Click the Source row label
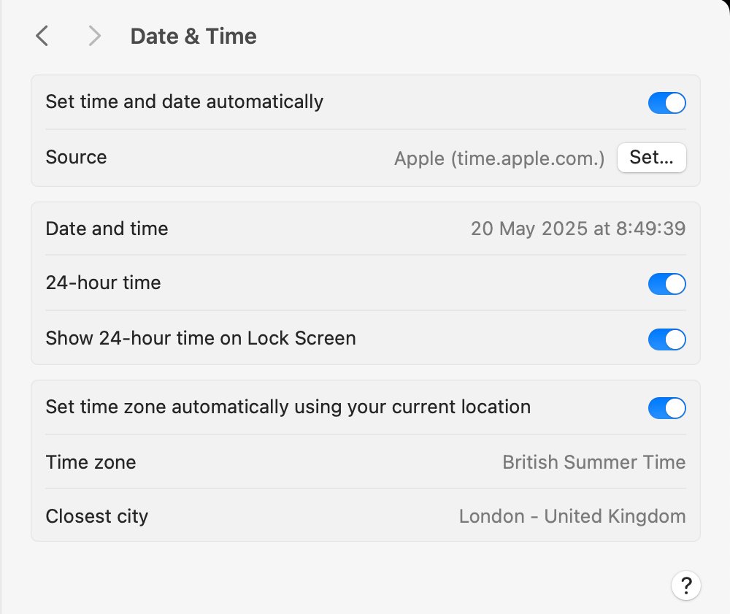Viewport: 730px width, 614px height. [76, 157]
